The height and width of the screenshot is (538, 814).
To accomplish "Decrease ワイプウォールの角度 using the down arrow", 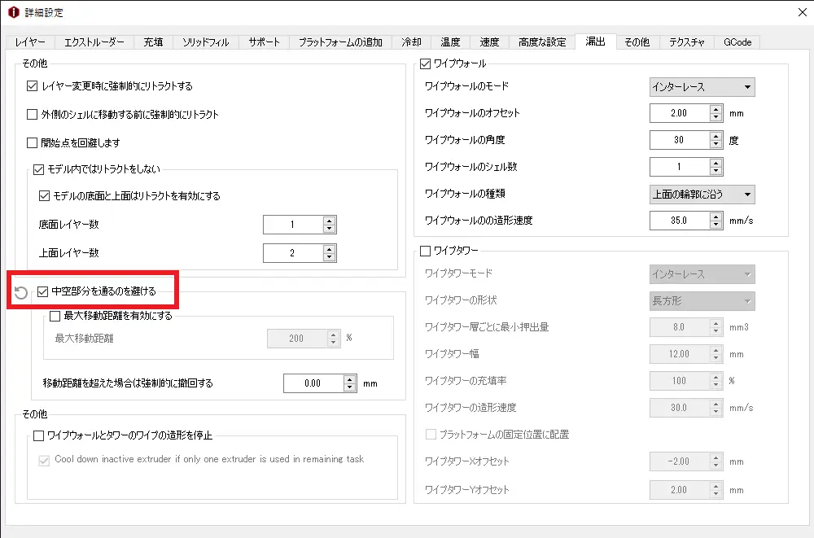I will [716, 144].
